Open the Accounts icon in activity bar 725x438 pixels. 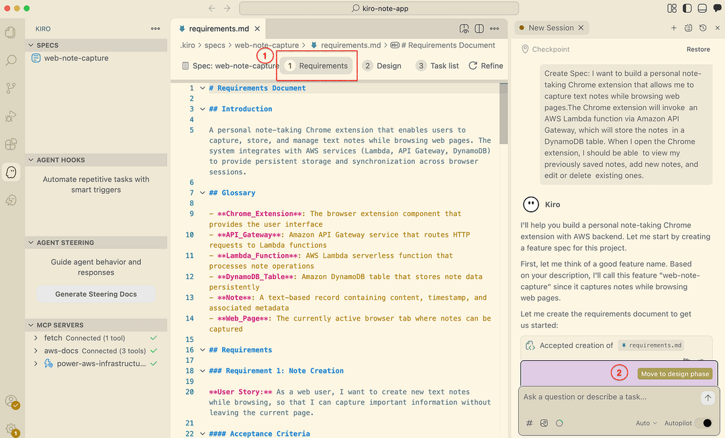point(11,401)
